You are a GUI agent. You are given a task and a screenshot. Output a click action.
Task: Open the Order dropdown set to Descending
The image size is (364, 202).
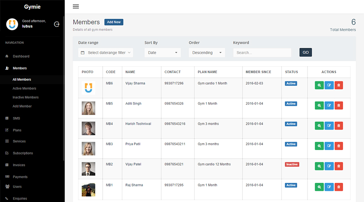207,53
